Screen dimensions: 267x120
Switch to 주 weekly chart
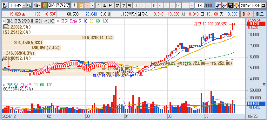pyautogui.click(x=99, y=5)
